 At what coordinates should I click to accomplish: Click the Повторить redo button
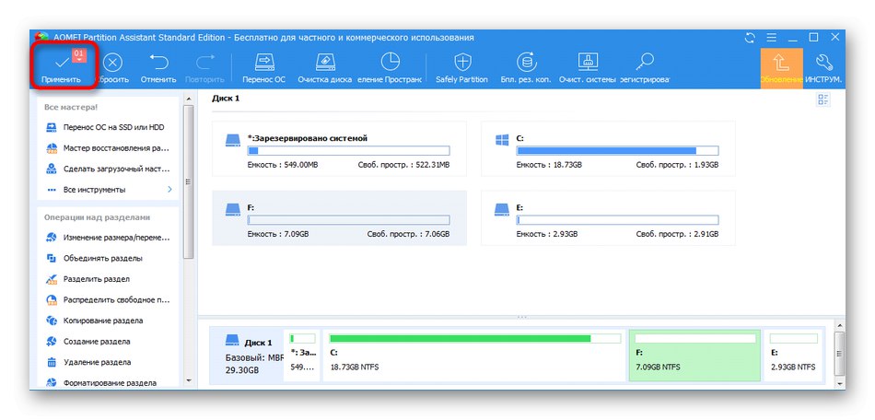pos(204,67)
